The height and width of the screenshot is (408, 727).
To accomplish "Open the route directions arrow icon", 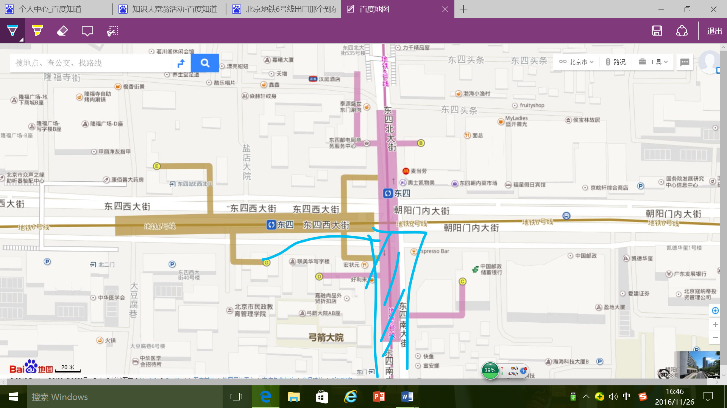I will tap(181, 63).
